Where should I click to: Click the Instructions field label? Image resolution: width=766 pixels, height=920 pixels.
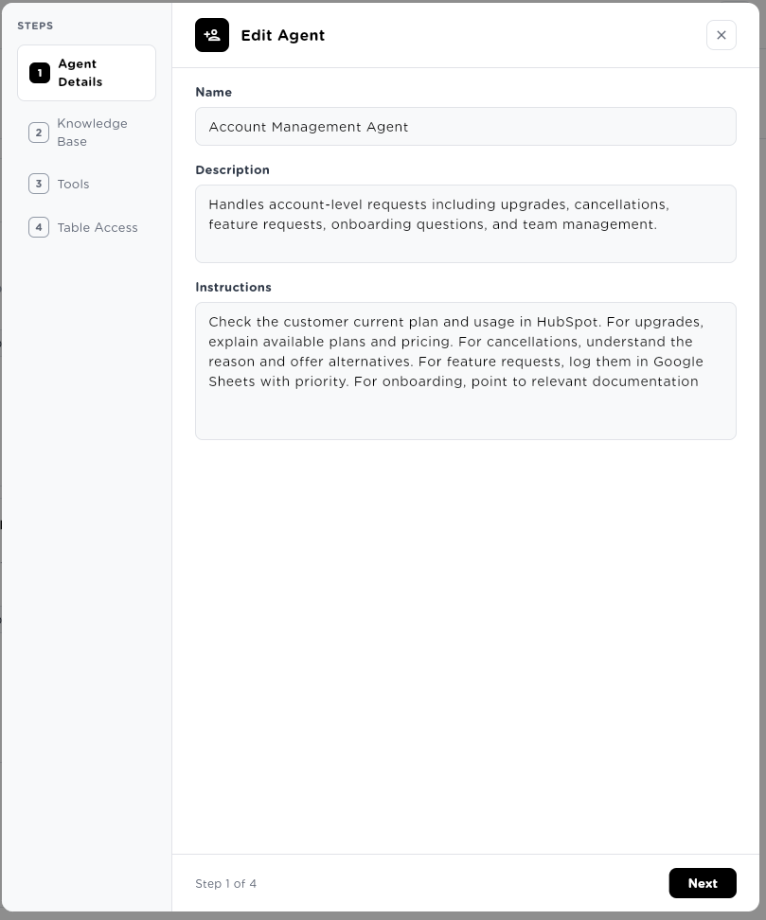click(x=234, y=287)
